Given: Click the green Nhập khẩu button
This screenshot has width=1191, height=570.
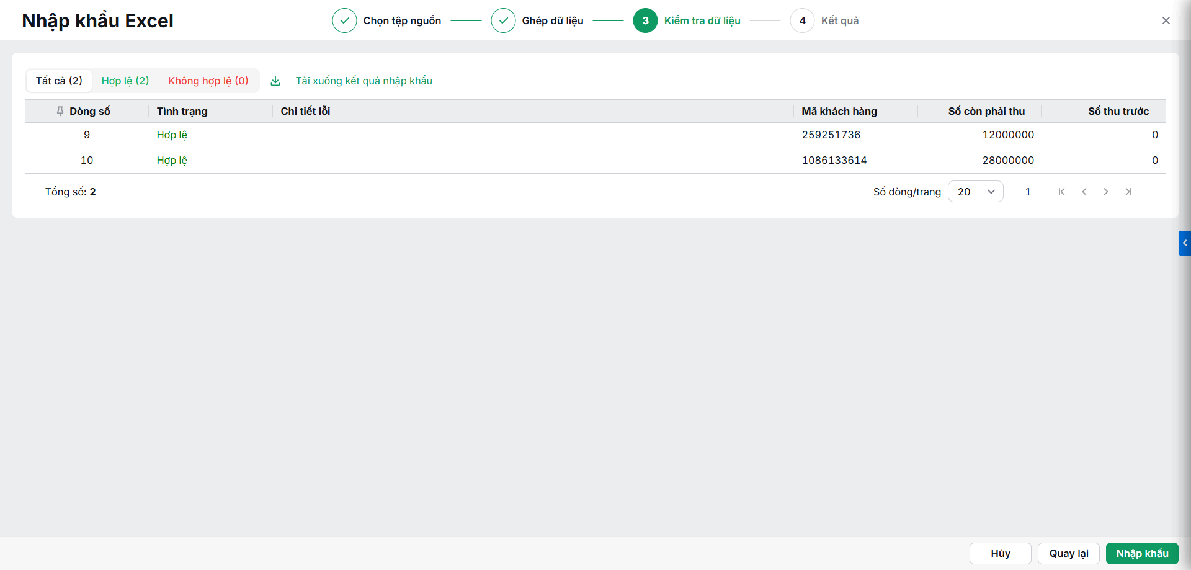Looking at the screenshot, I should tap(1142, 553).
